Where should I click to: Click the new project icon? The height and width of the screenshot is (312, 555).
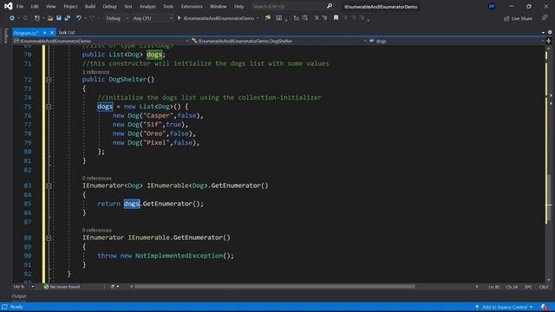tap(36, 18)
